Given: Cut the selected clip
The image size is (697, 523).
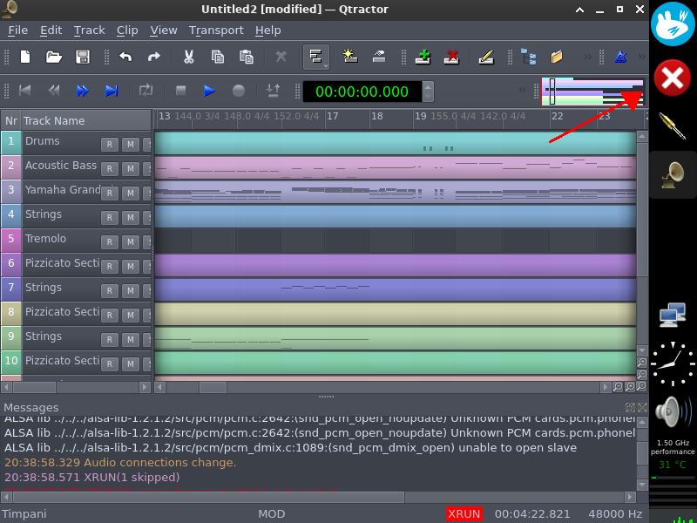Looking at the screenshot, I should pyautogui.click(x=187, y=57).
